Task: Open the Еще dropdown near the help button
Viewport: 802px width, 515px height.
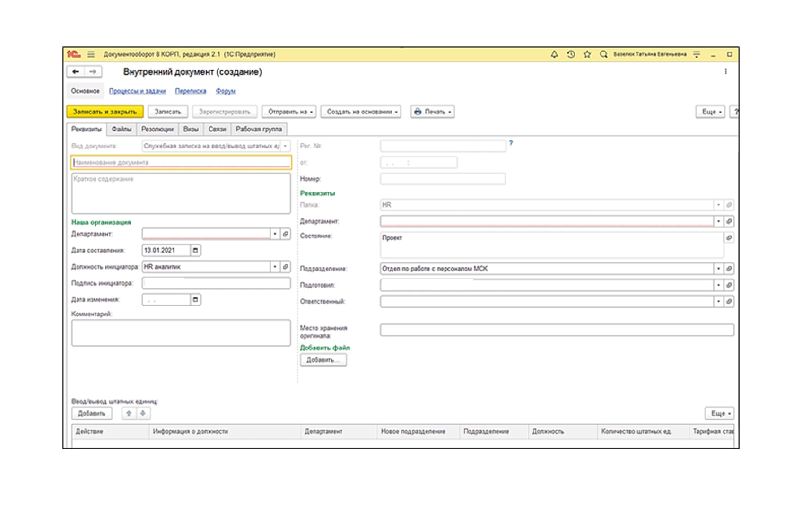Action: pyautogui.click(x=710, y=112)
